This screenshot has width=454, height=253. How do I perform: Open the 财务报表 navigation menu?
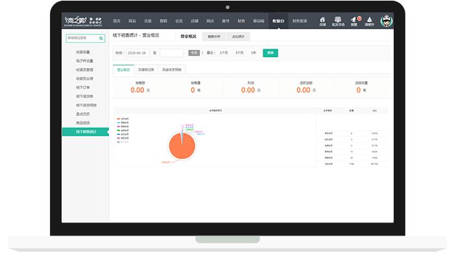tap(300, 21)
